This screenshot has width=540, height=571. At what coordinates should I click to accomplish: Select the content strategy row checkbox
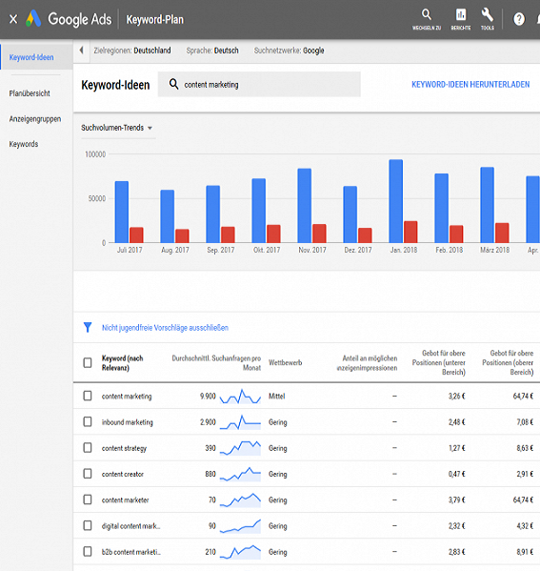click(x=88, y=447)
